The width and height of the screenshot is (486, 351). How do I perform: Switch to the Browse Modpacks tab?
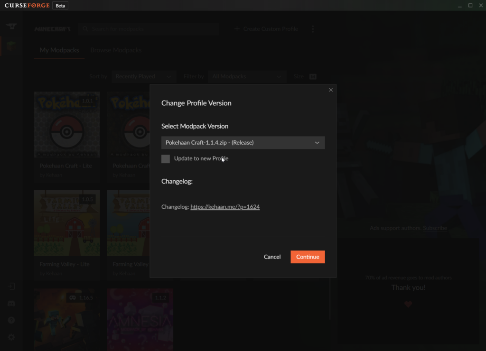[x=116, y=50]
